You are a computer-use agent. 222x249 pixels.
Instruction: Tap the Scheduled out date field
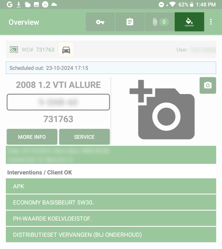point(111,68)
